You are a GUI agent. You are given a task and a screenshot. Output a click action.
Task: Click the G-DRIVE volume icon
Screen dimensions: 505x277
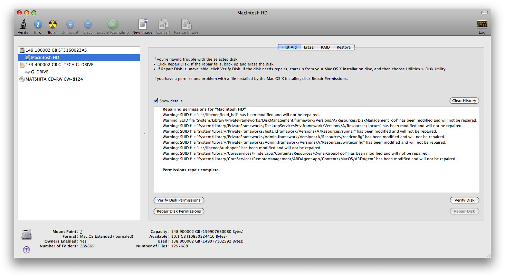(28, 72)
